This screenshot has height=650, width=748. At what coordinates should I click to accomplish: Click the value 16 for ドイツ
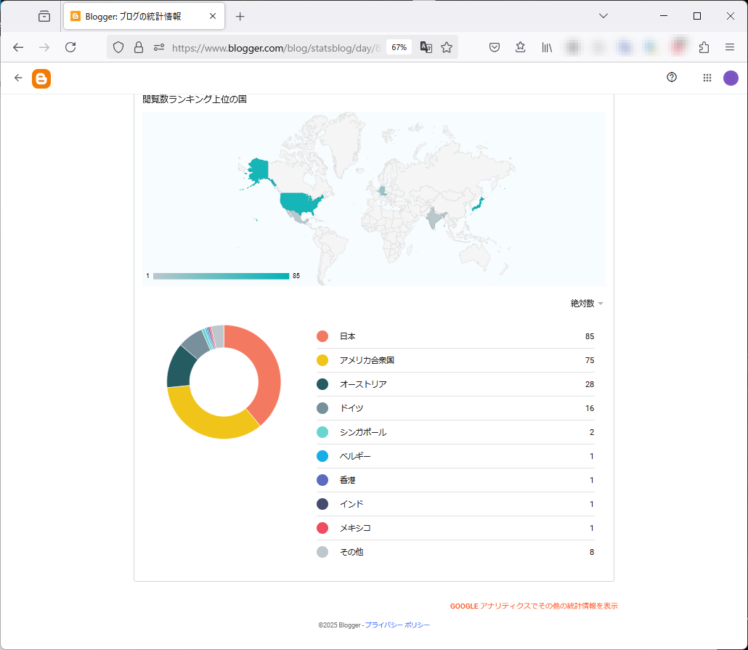(590, 408)
